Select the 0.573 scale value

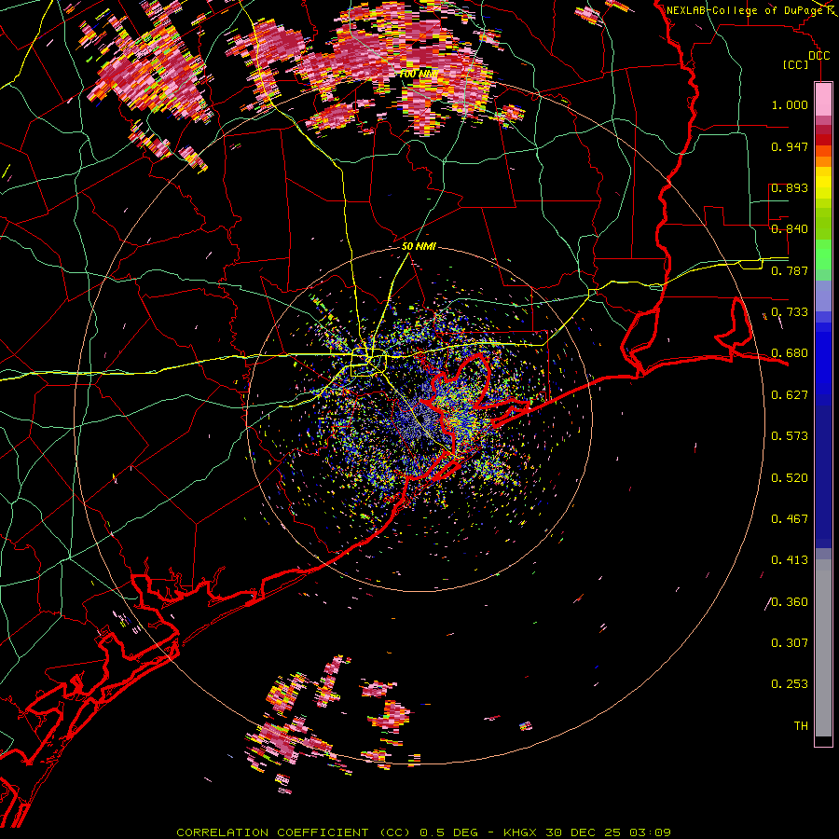790,436
